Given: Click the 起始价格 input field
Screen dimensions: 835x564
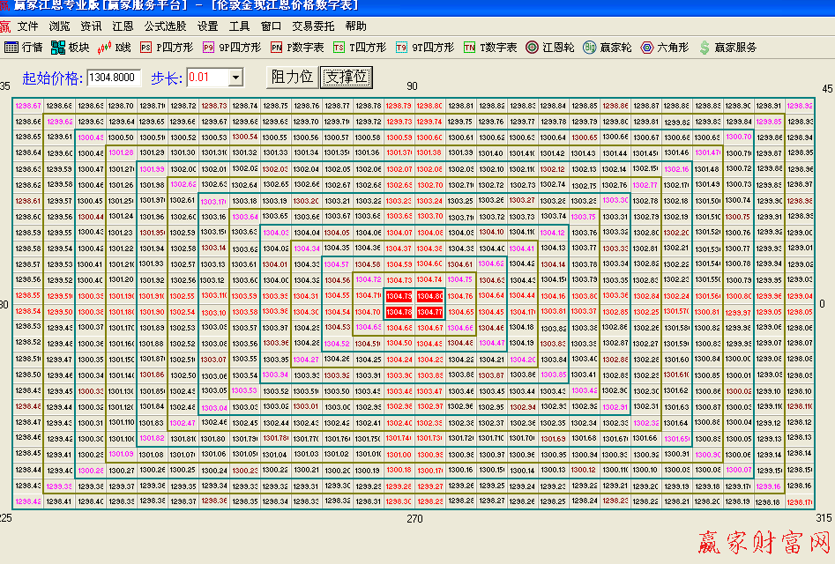Looking at the screenshot, I should point(114,78).
